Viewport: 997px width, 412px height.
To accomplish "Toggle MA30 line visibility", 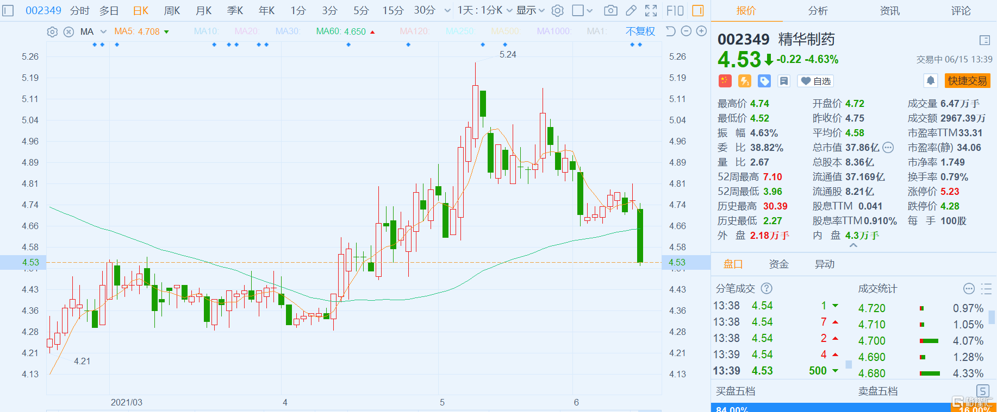I will tap(288, 31).
